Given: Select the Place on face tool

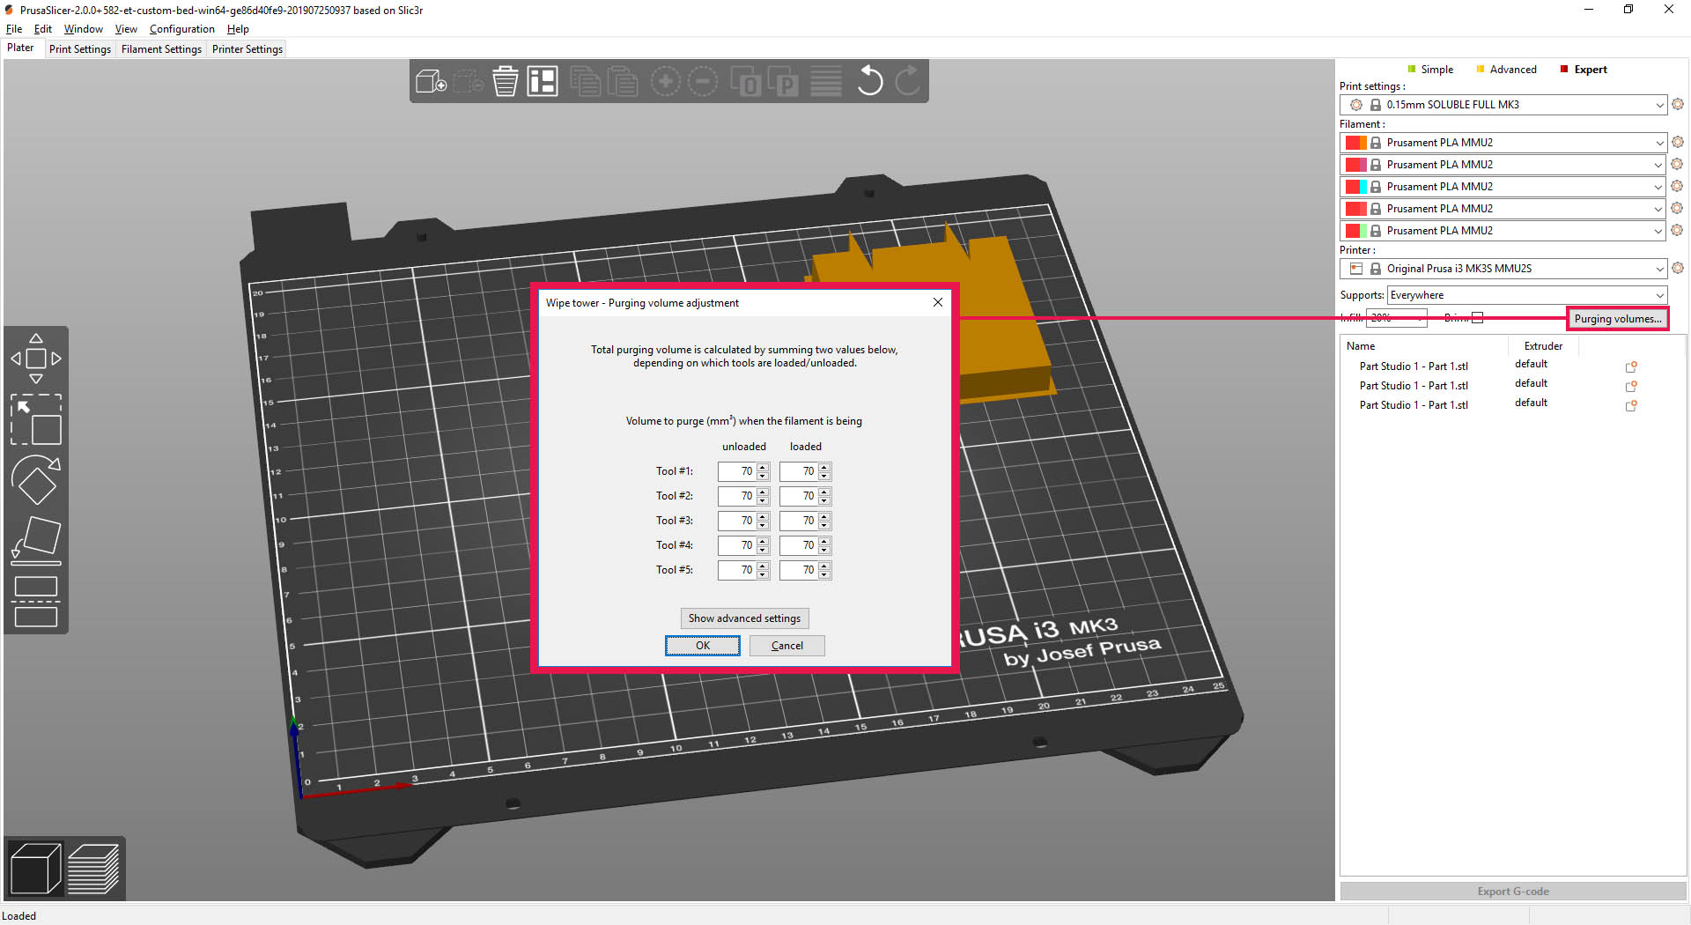Looking at the screenshot, I should pyautogui.click(x=36, y=539).
